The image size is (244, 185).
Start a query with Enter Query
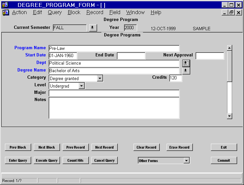(18, 160)
